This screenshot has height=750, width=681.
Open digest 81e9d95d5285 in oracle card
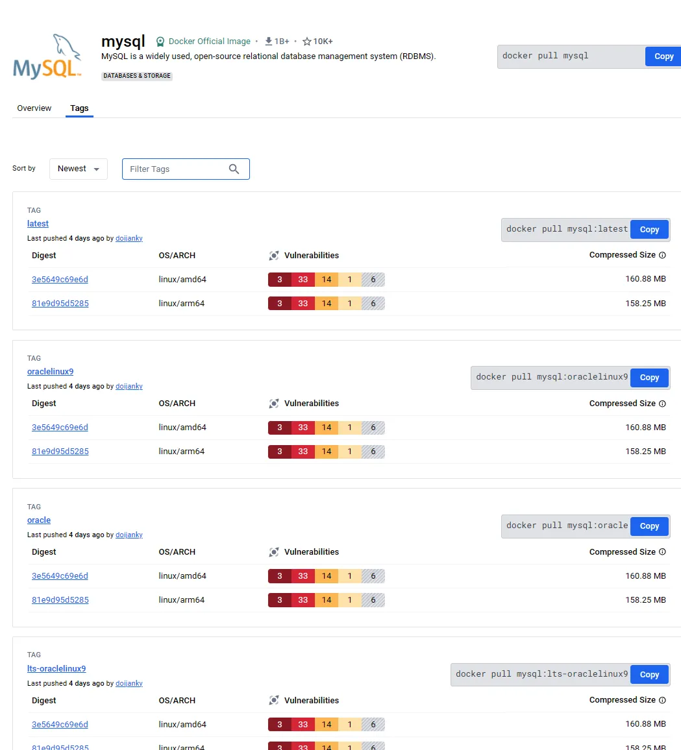pyautogui.click(x=60, y=600)
